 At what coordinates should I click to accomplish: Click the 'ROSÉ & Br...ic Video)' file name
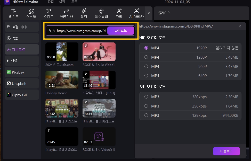(99, 65)
